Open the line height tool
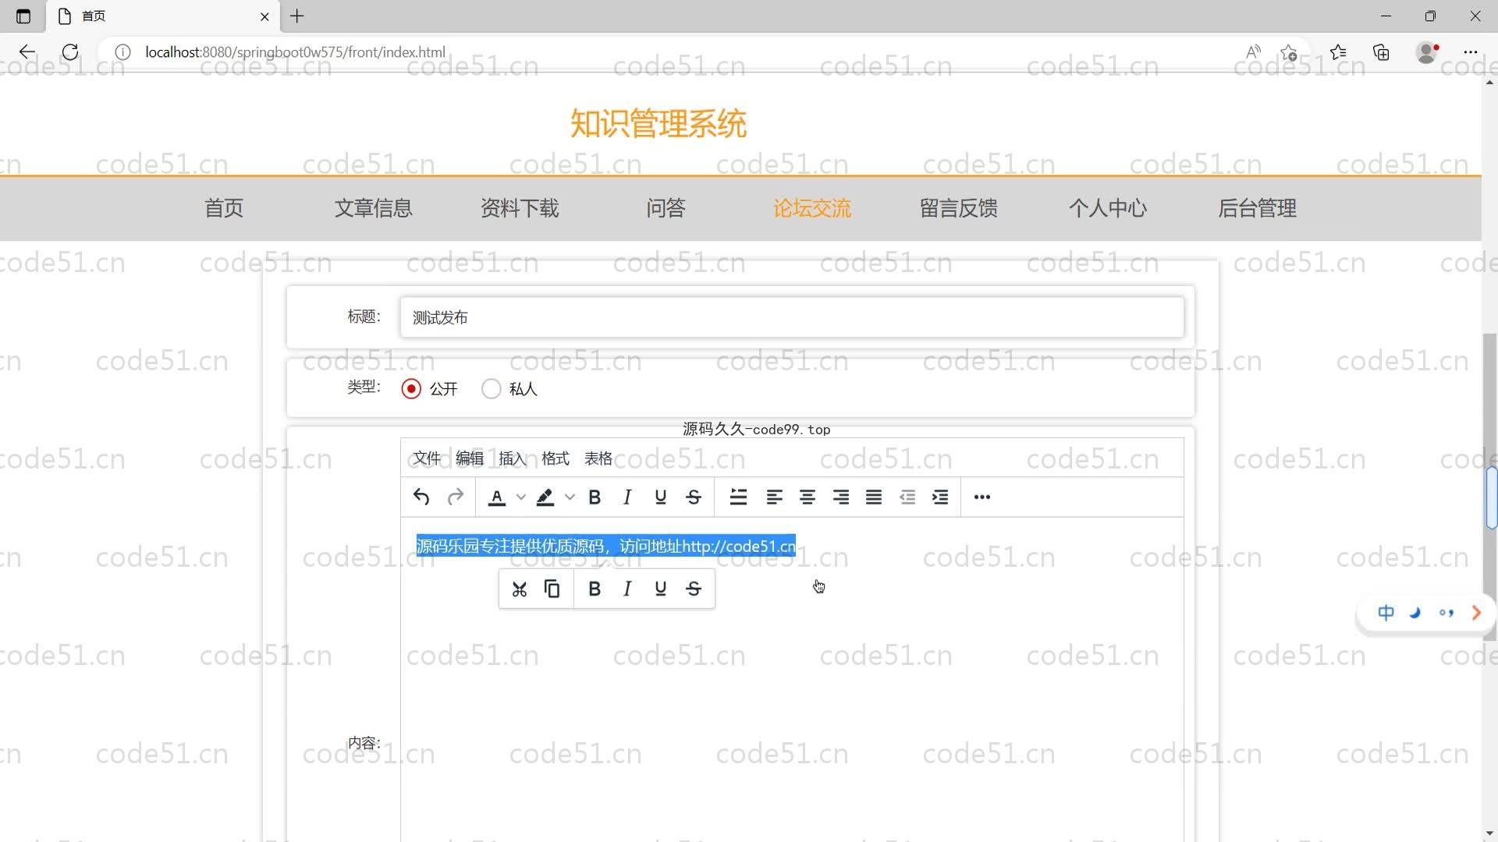This screenshot has height=842, width=1498. [738, 497]
